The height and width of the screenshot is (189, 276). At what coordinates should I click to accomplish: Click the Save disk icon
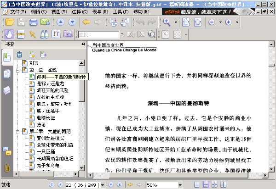coord(21,22)
